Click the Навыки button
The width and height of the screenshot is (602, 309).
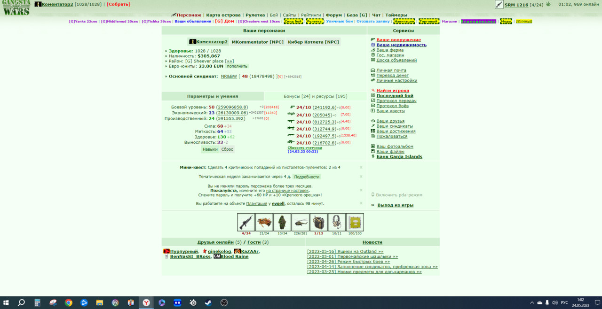(210, 149)
